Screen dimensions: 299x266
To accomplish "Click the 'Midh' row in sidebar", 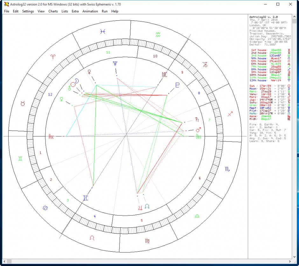I will coord(270,119).
